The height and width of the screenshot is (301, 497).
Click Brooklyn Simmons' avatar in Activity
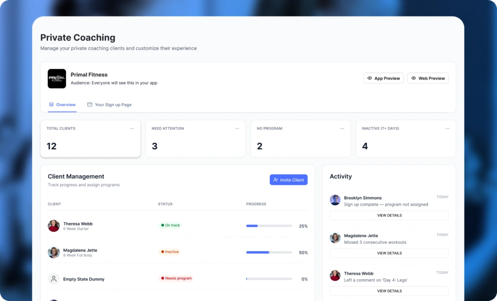pyautogui.click(x=335, y=200)
